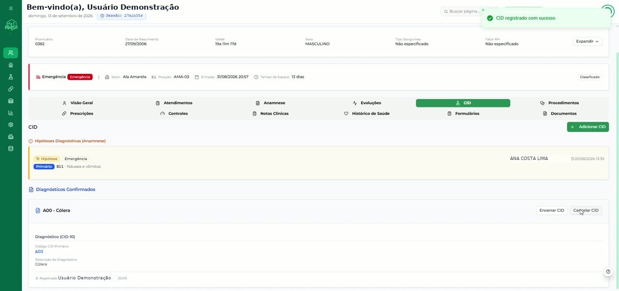Go to the Controles tab

[174, 114]
